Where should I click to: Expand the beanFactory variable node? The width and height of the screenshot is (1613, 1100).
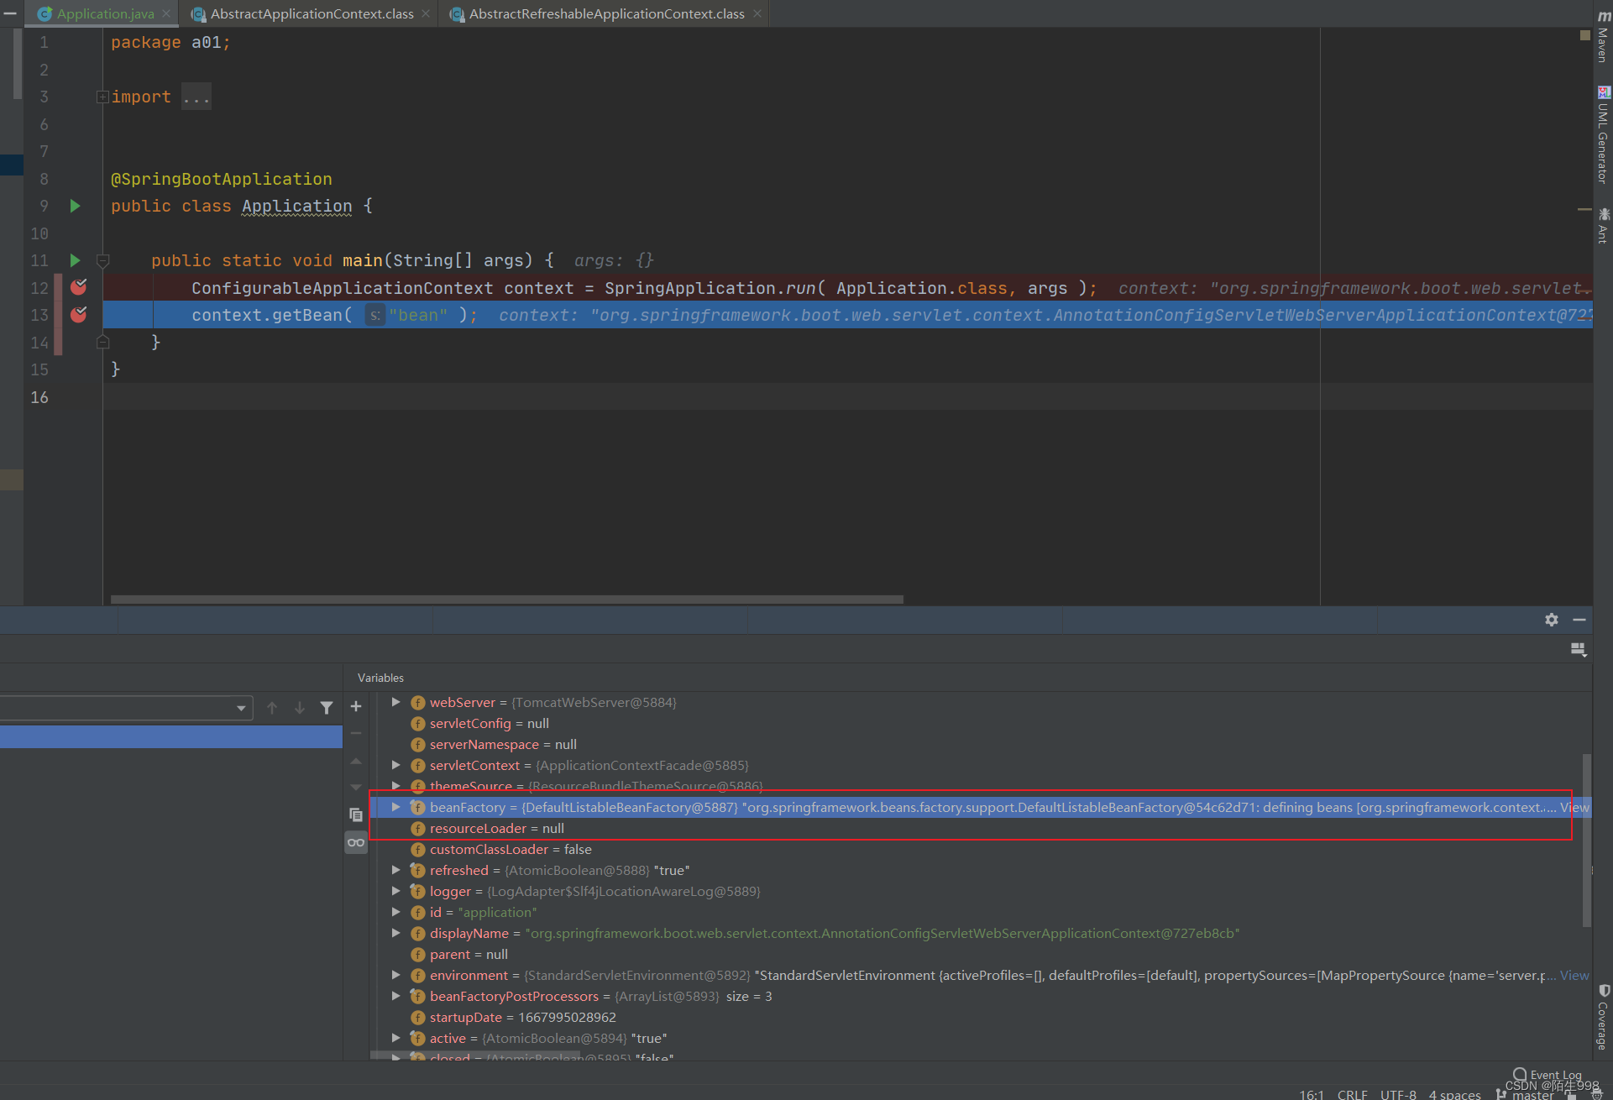click(395, 807)
